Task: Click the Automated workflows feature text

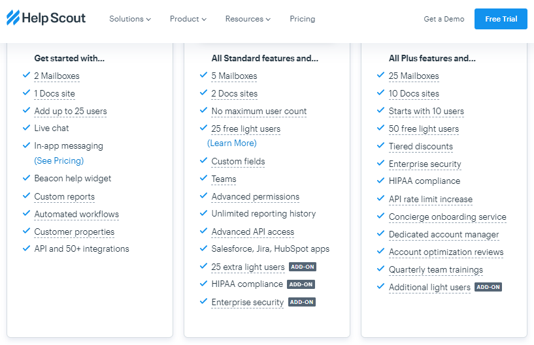Action: [76, 214]
